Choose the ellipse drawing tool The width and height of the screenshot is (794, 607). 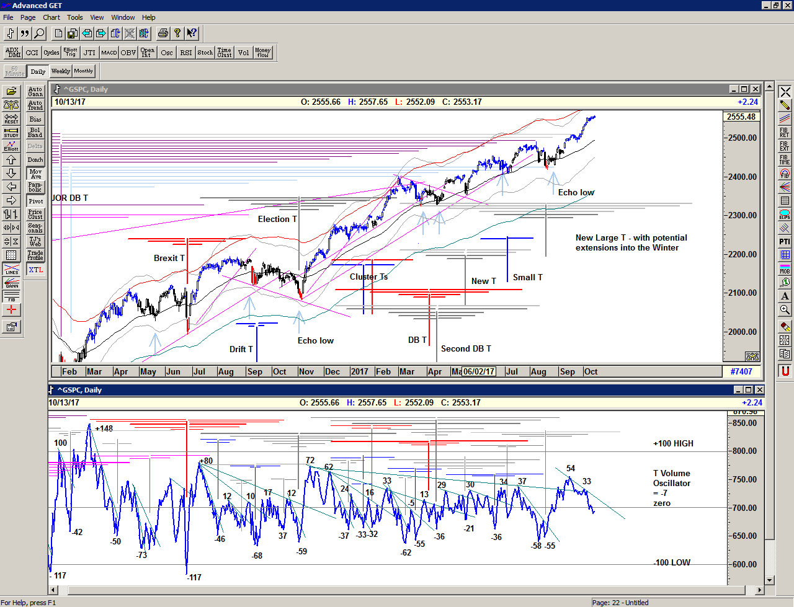[x=785, y=215]
